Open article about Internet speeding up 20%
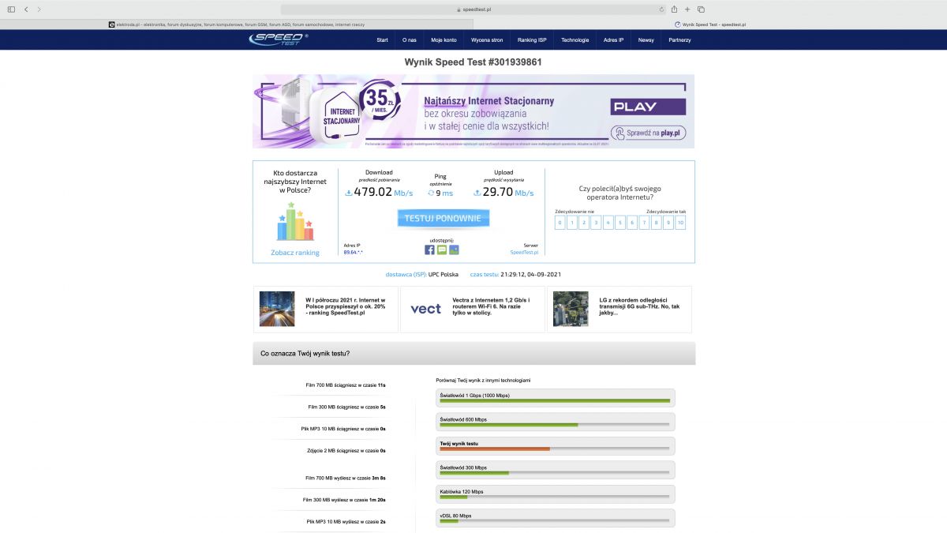Viewport: 947px width, 533px height. point(346,306)
